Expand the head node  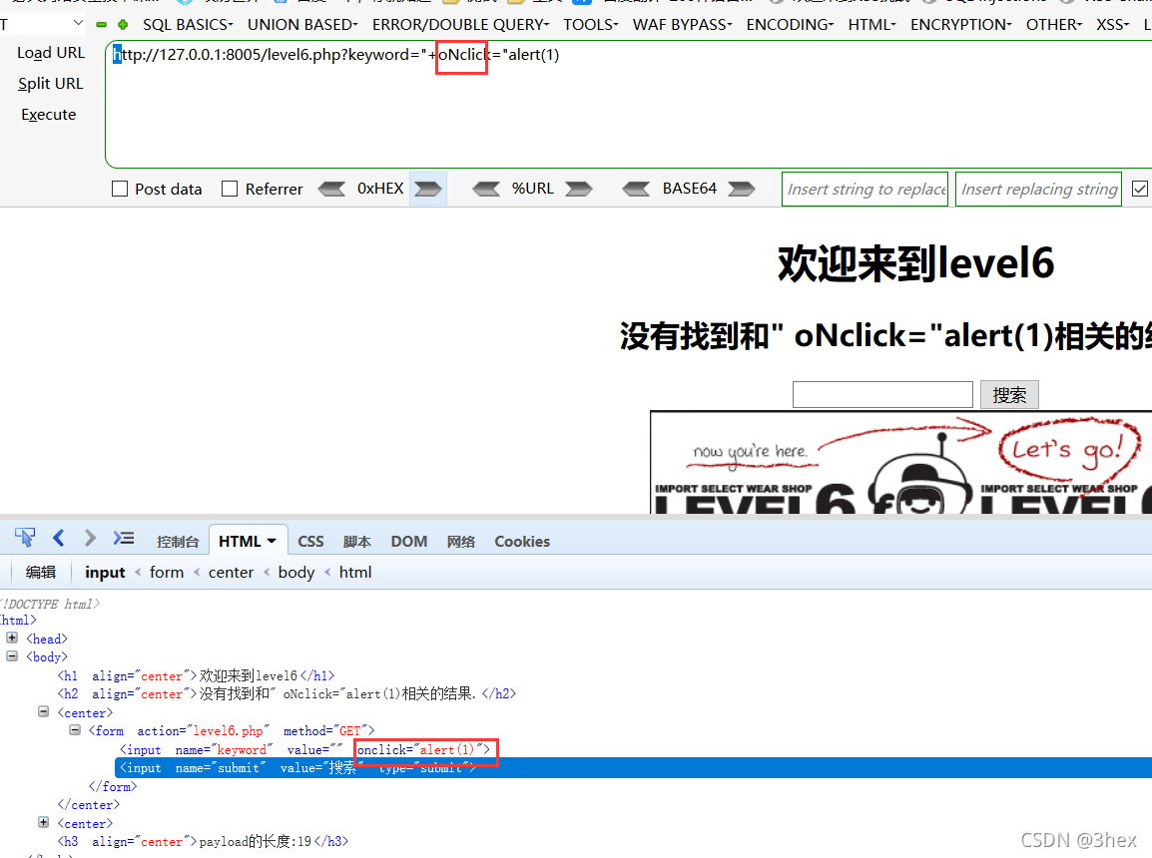[12, 638]
